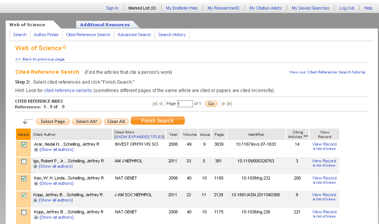This screenshot has width=379, height=224.
Task: Go to last page arrow icon
Action: 229,104
